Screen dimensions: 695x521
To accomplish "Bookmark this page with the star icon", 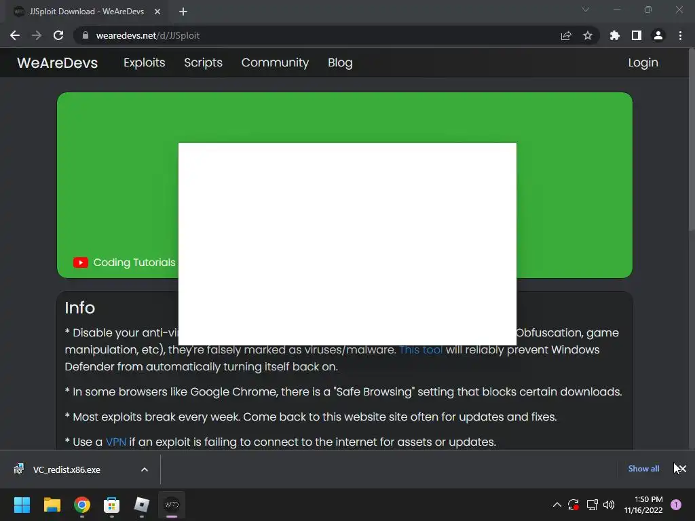I will 588,35.
